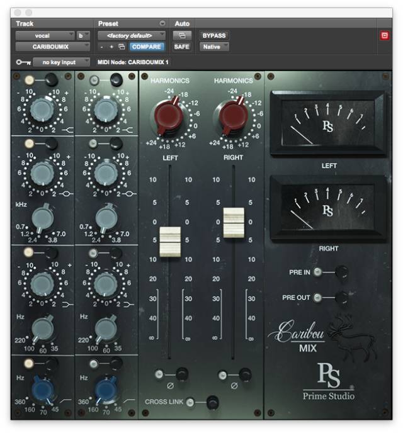Click the key input key icon

point(23,62)
